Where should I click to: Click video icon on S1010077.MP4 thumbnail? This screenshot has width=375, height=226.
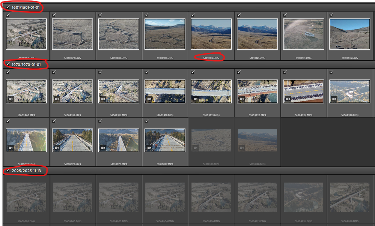pyautogui.click(x=149, y=148)
